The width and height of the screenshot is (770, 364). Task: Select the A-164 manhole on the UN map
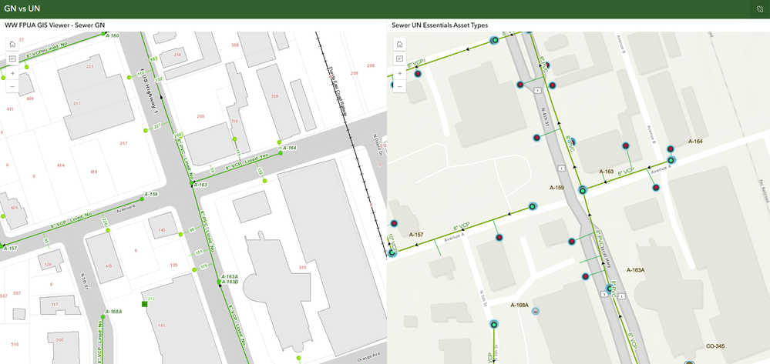click(671, 160)
